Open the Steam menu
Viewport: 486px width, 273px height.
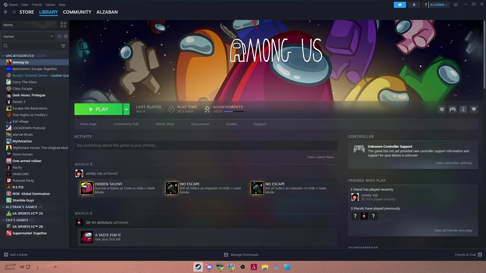pos(11,5)
